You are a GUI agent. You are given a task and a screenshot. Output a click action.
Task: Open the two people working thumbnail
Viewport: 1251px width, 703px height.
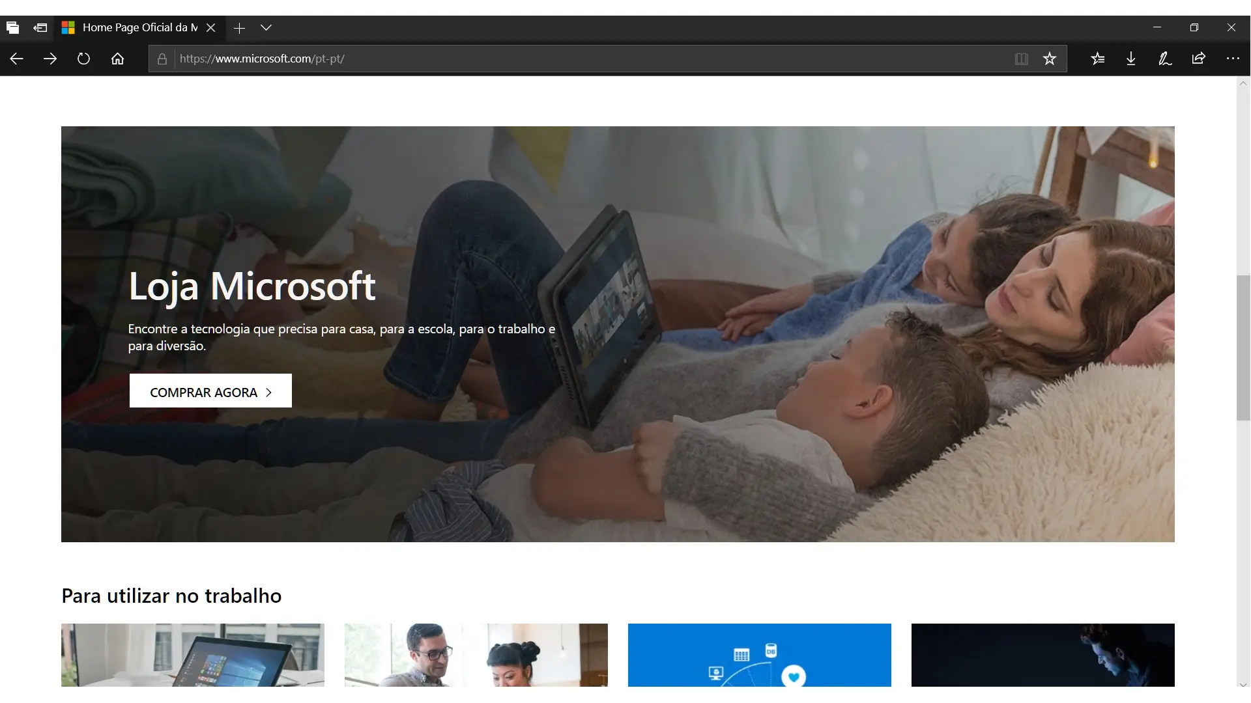pos(476,655)
